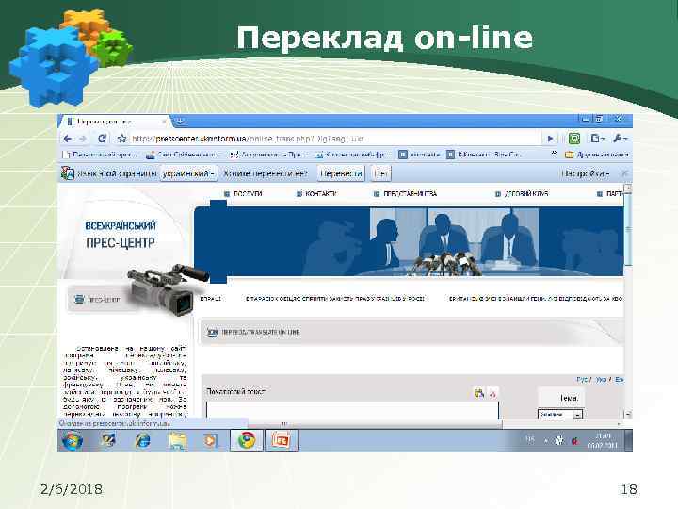The image size is (678, 509).
Task: Open the ПОСЛУГИ menu item
Action: click(x=244, y=194)
